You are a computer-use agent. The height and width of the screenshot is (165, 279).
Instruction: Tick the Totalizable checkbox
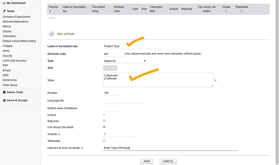click(104, 141)
